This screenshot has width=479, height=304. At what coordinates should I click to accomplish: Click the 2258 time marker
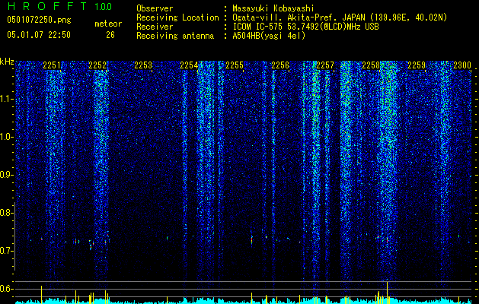point(371,65)
